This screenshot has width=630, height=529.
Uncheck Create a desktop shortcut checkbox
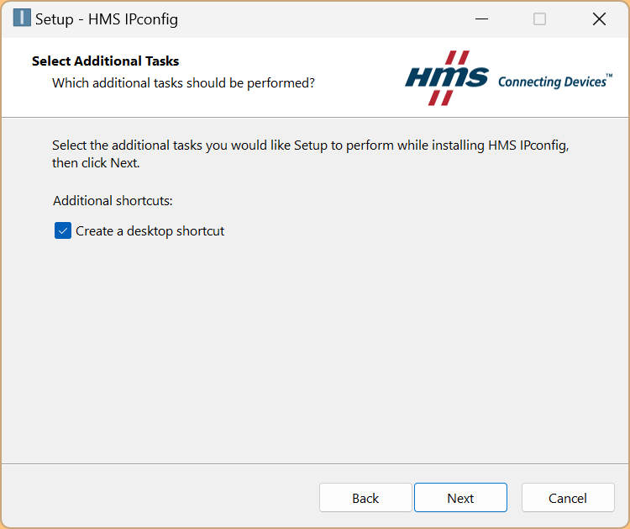pos(63,231)
